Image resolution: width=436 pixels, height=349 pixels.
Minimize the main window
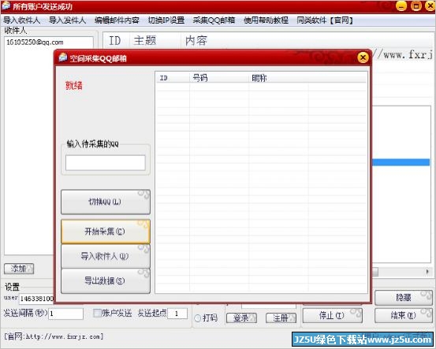click(401, 6)
